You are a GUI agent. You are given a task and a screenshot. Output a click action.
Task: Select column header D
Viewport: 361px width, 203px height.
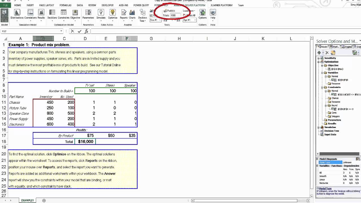coord(85,39)
